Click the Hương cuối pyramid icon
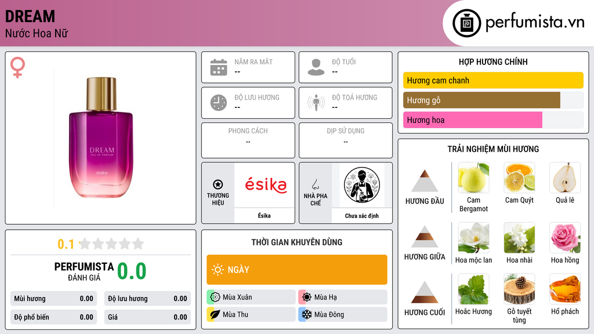This screenshot has height=334, width=594. (425, 292)
